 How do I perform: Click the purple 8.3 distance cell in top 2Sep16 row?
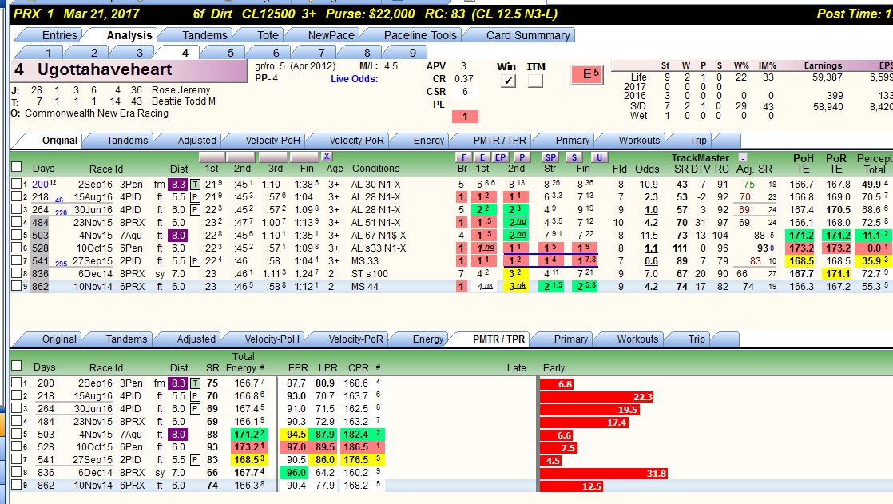pyautogui.click(x=177, y=185)
